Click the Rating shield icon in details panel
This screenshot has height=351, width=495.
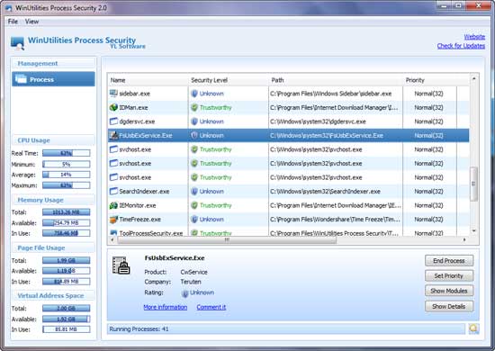point(185,293)
